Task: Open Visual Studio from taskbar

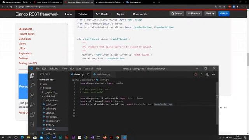Action: click(x=92, y=137)
